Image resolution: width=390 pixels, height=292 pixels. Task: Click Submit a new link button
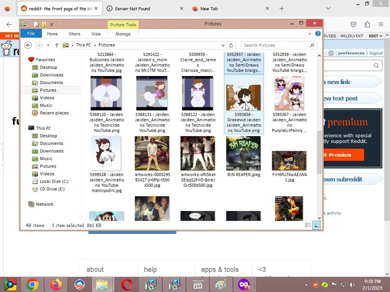[352, 82]
